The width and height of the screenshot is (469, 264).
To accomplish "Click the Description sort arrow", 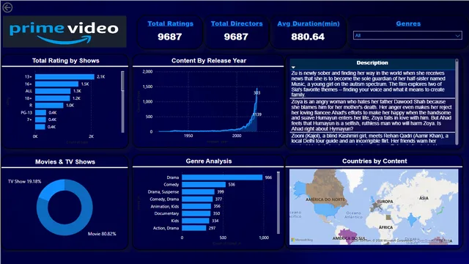I will pos(293,67).
